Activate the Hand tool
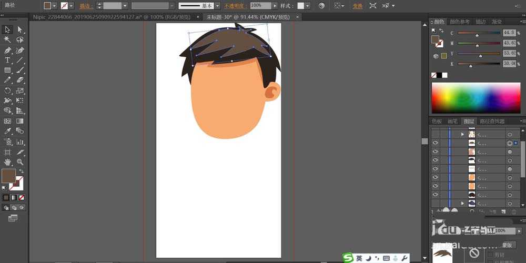The height and width of the screenshot is (263, 526). pyautogui.click(x=7, y=162)
